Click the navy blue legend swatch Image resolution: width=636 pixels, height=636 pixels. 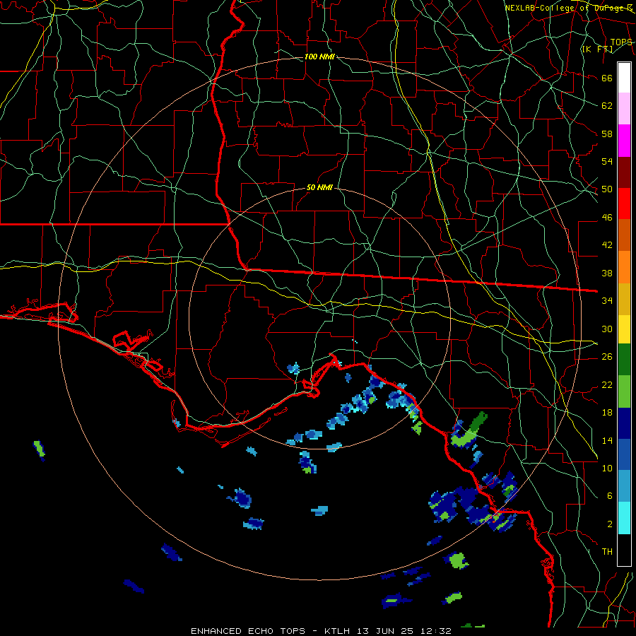tap(624, 423)
